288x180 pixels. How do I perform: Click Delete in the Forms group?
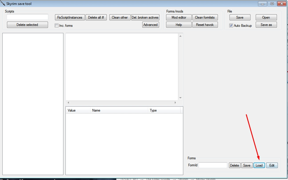(234, 165)
